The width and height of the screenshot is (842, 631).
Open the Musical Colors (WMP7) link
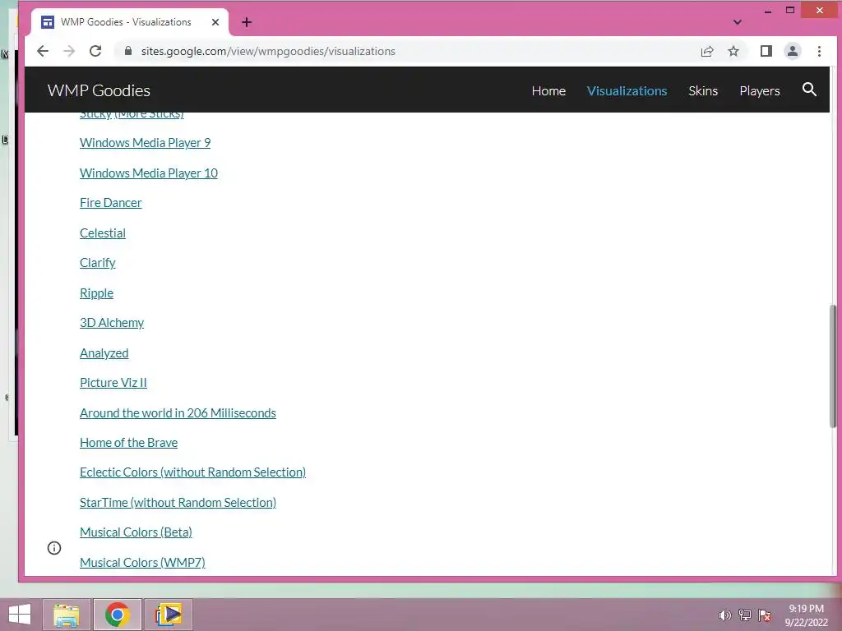point(142,562)
